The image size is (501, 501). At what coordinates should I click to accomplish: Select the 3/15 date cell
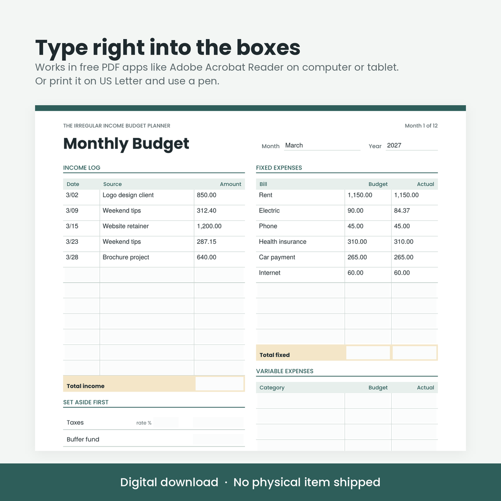click(81, 228)
